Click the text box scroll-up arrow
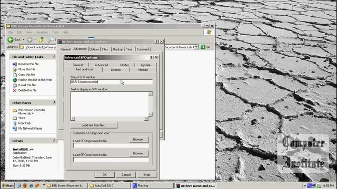The height and width of the screenshot is (189, 337). coord(150,94)
